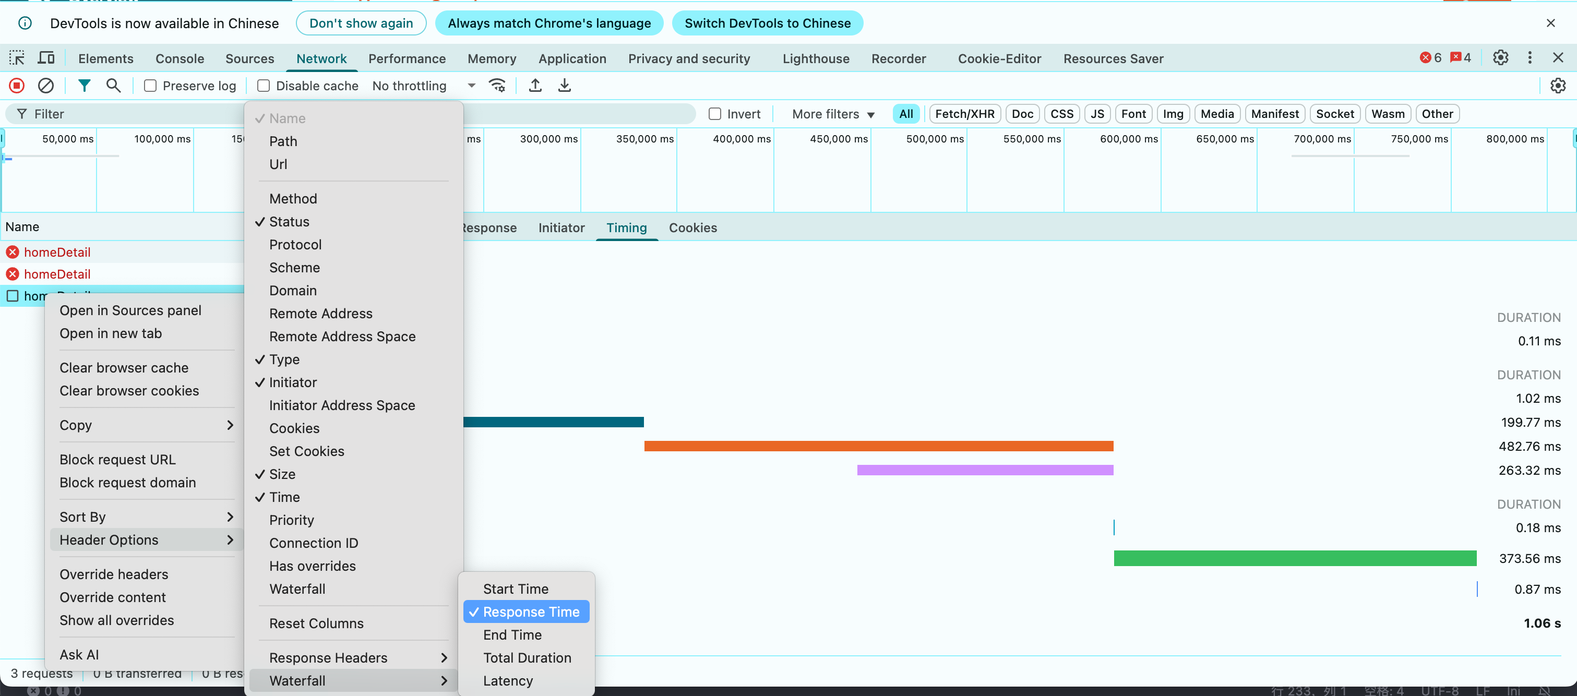The image size is (1577, 696).
Task: Check the Invert filter checkbox
Action: tap(714, 114)
